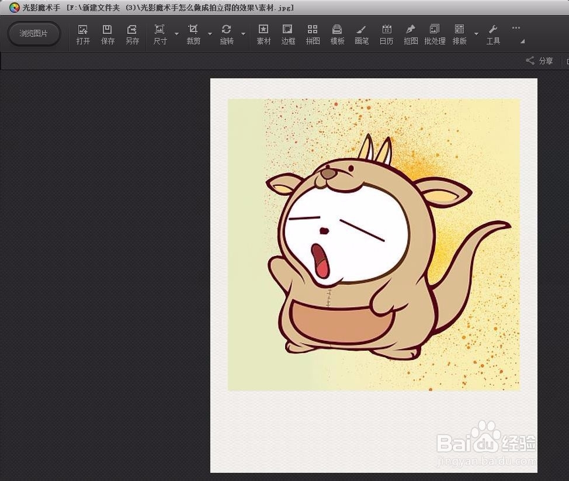Save the image with the 保存 icon

(107, 34)
